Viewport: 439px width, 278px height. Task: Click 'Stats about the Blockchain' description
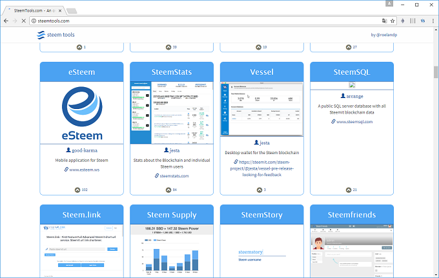coord(172,163)
